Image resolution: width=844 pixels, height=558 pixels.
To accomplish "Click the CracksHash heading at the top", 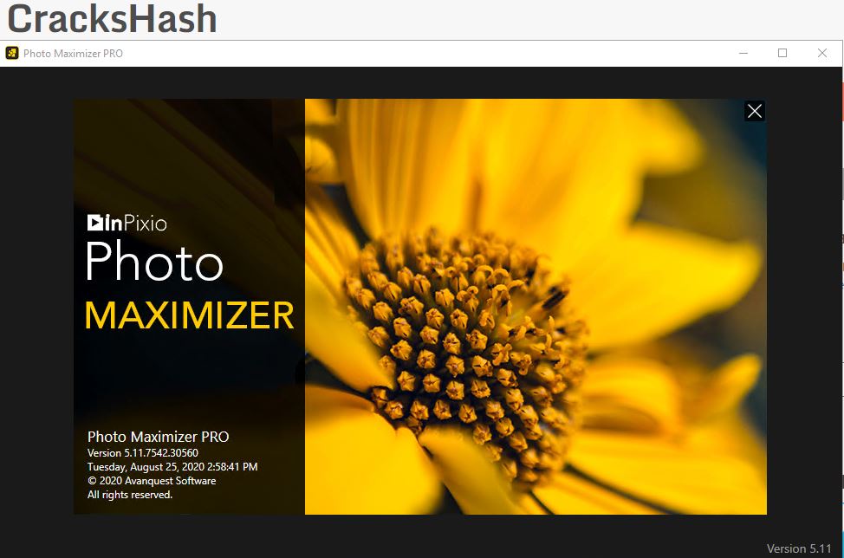I will [112, 19].
